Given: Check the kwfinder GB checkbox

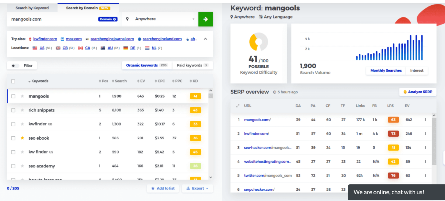Looking at the screenshot, I should (x=13, y=124).
